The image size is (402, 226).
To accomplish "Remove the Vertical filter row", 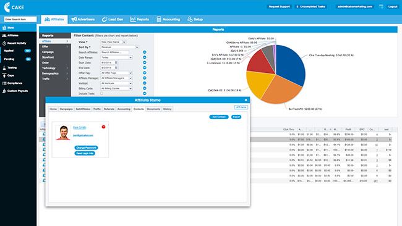I will (145, 83).
